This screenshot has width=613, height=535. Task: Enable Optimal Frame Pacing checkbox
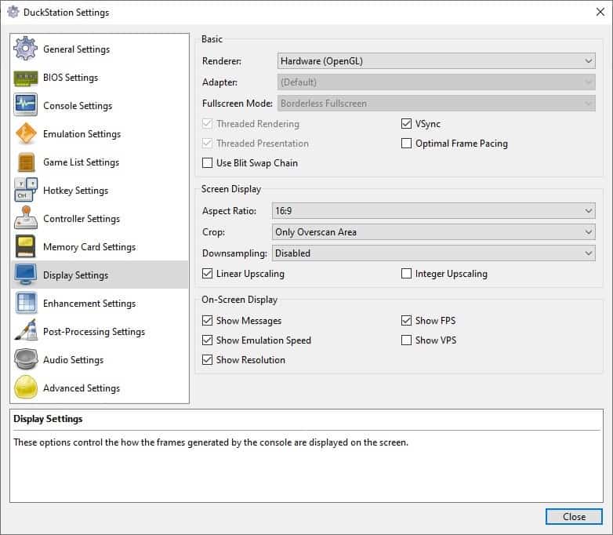click(x=406, y=144)
